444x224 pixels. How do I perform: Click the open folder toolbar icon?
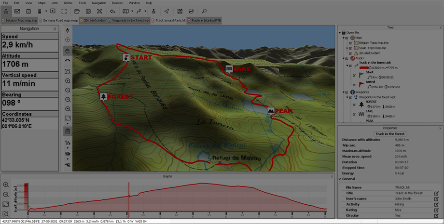coord(76,11)
